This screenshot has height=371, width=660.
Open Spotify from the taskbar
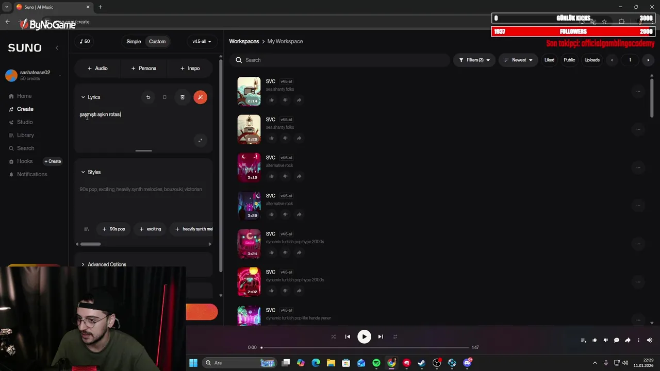tap(376, 363)
